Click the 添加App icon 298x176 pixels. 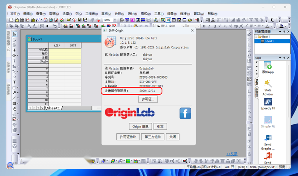point(268,68)
